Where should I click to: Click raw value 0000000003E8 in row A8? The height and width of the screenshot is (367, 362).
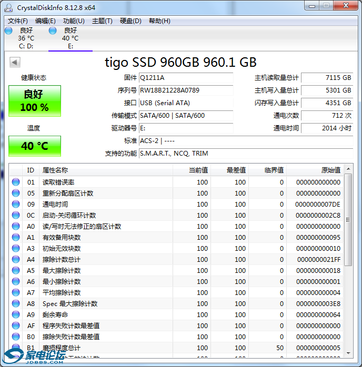point(318,304)
